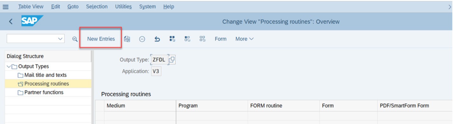Image resolution: width=453 pixels, height=124 pixels.
Task: Click the Select Block icon
Action: pos(187,39)
